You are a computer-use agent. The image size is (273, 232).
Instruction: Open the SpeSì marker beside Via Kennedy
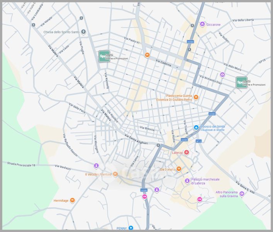(104, 56)
